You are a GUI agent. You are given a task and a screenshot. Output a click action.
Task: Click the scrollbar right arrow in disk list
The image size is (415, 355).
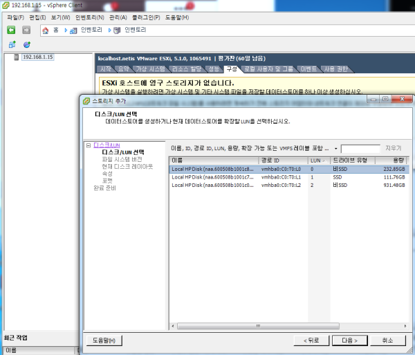click(405, 326)
